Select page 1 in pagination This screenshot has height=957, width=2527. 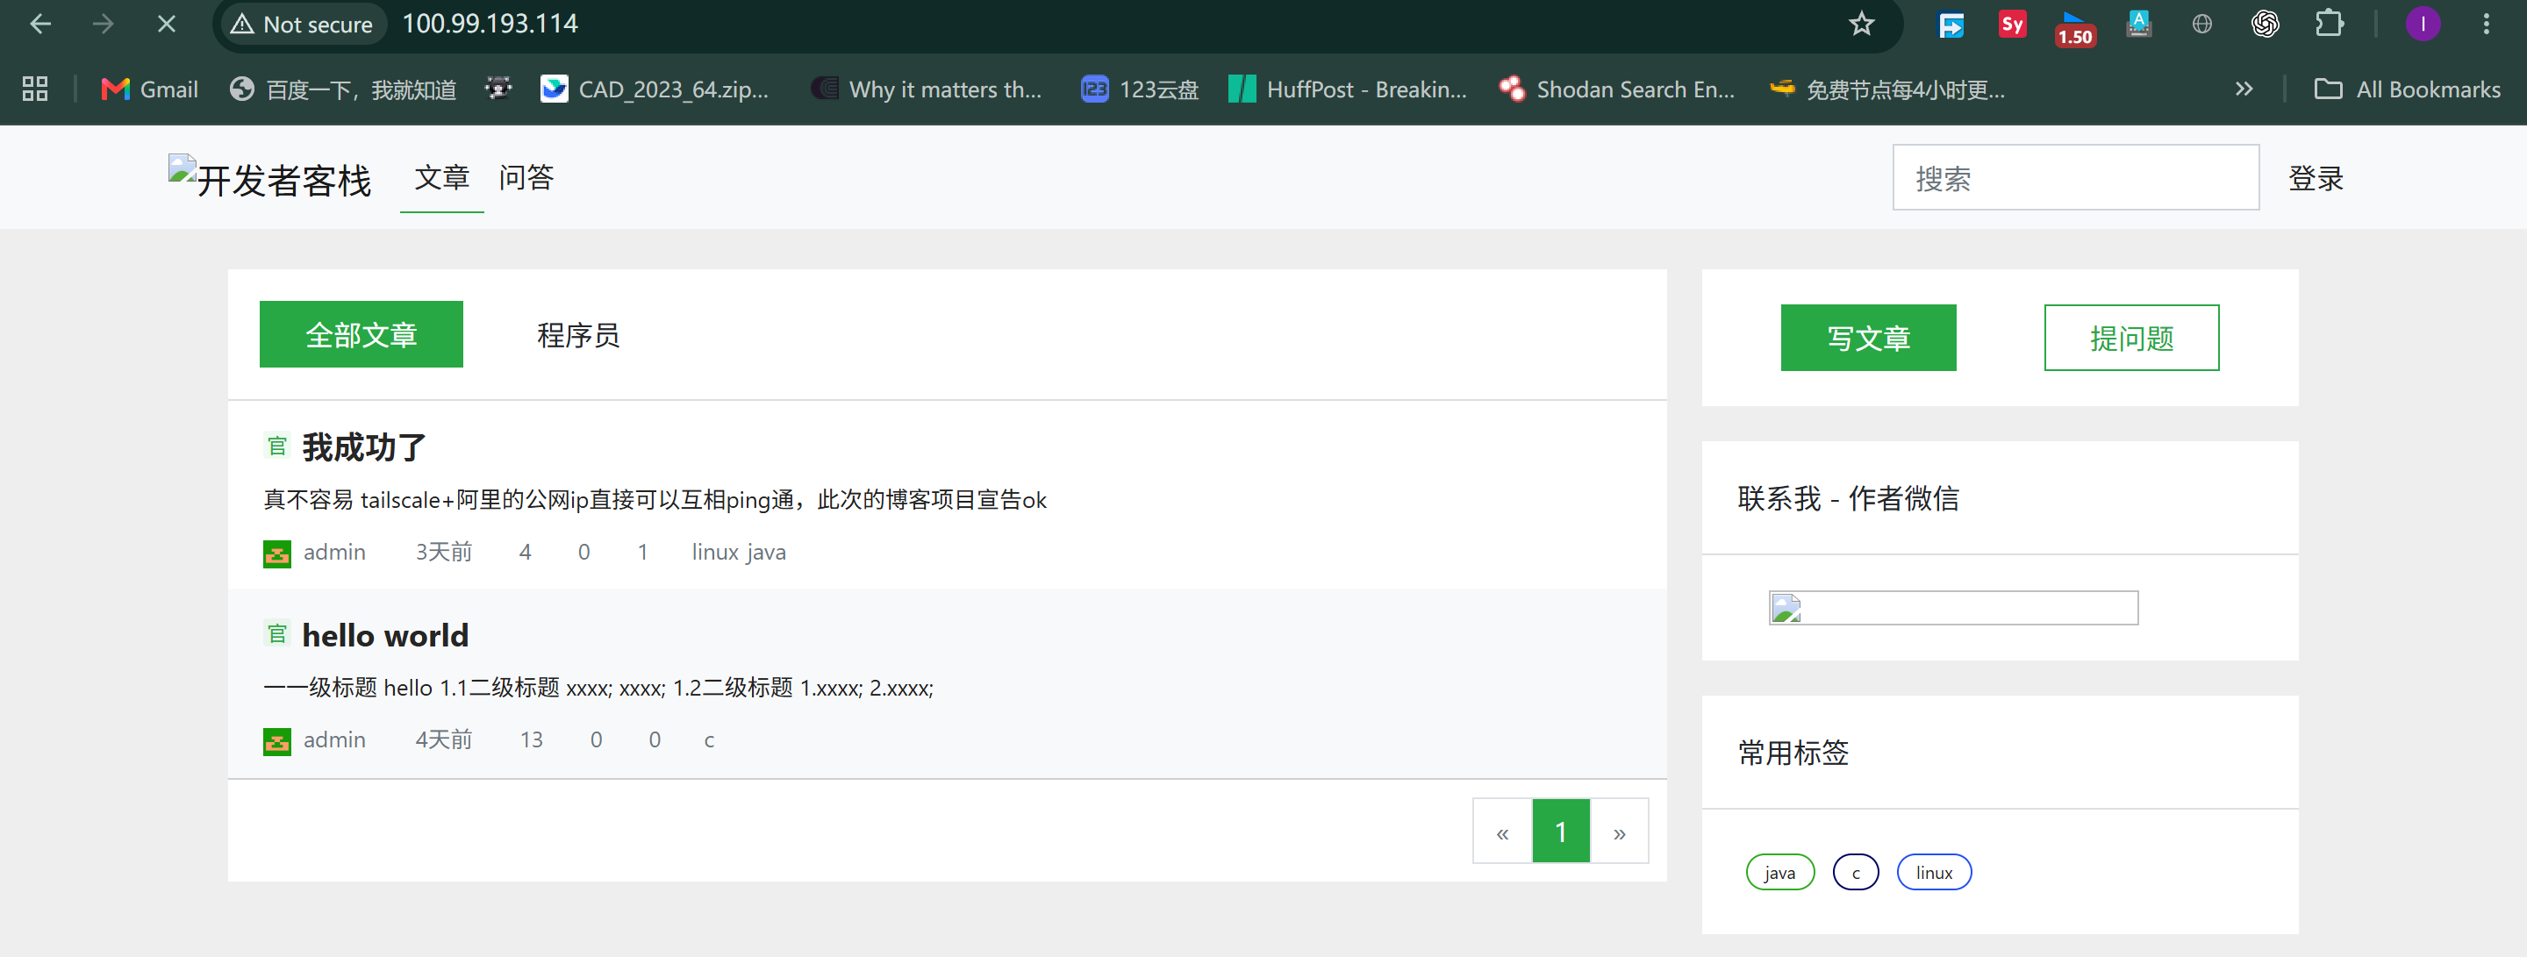[x=1560, y=832]
